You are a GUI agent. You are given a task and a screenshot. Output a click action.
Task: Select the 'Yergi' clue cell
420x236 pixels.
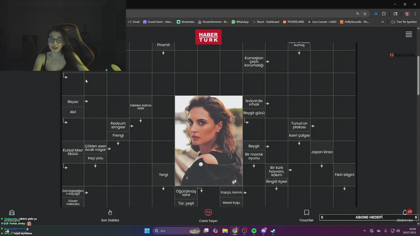click(163, 175)
